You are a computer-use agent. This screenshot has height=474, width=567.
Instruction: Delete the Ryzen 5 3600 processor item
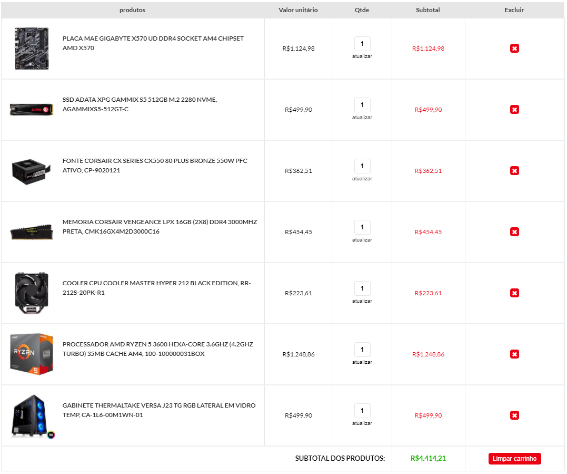tap(514, 354)
